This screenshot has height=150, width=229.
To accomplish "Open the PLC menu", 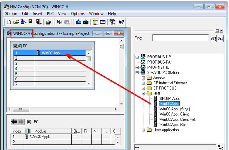I will pyautogui.click(x=50, y=13).
